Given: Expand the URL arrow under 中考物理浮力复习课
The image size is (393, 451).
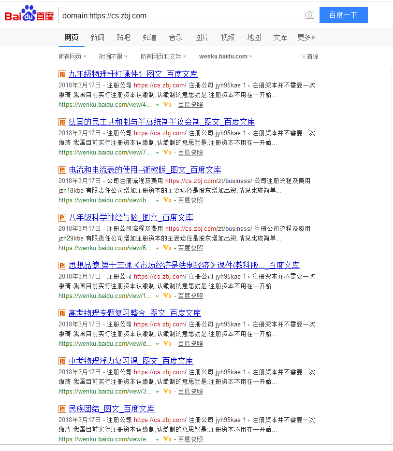Looking at the screenshot, I should pos(157,392).
